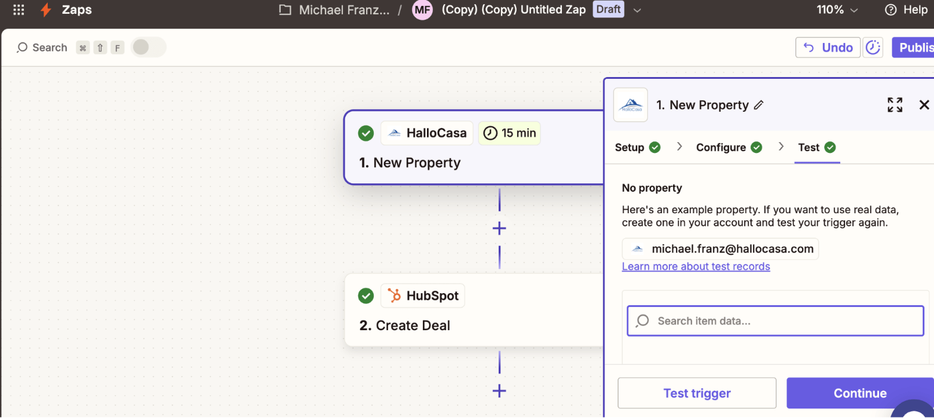Open the Michael Franz folder breadcrumb
The image size is (934, 418).
click(334, 10)
